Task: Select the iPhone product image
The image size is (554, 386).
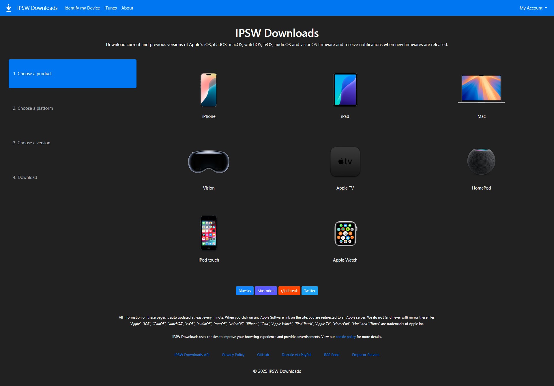Action: [209, 90]
